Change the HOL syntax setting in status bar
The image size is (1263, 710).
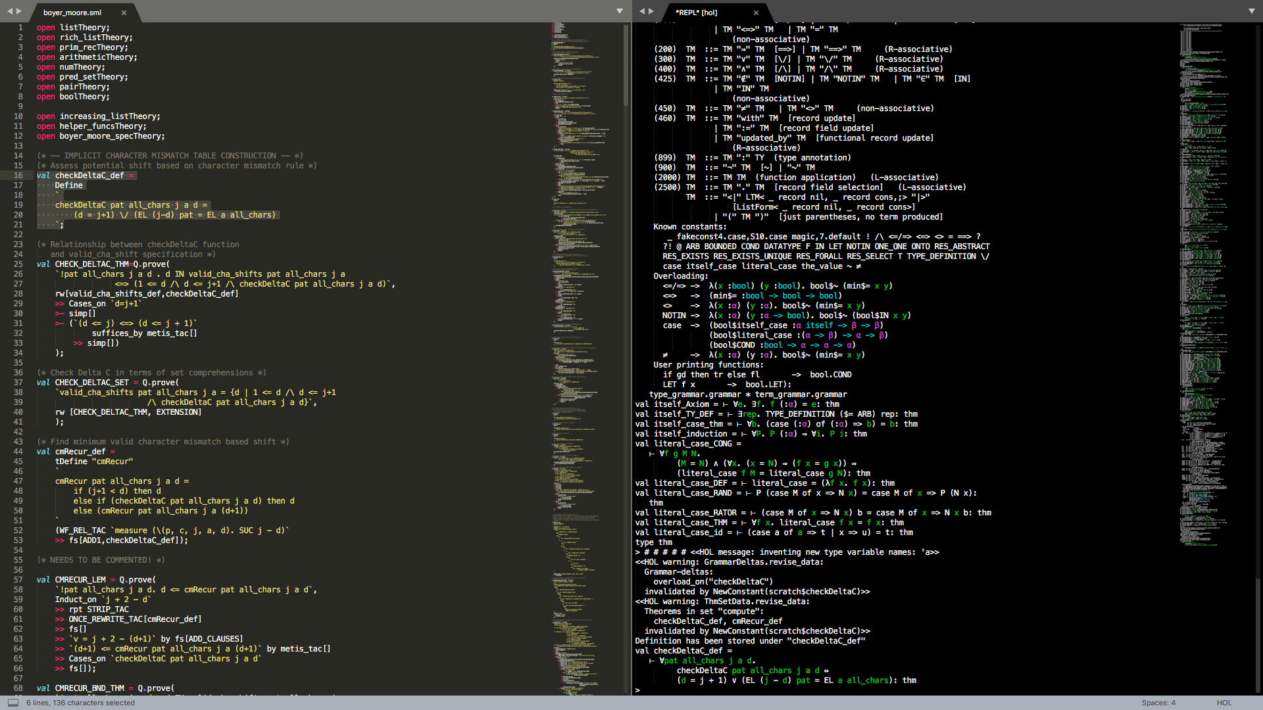pos(1224,703)
